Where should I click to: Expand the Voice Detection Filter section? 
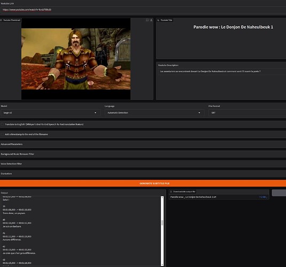point(143,164)
